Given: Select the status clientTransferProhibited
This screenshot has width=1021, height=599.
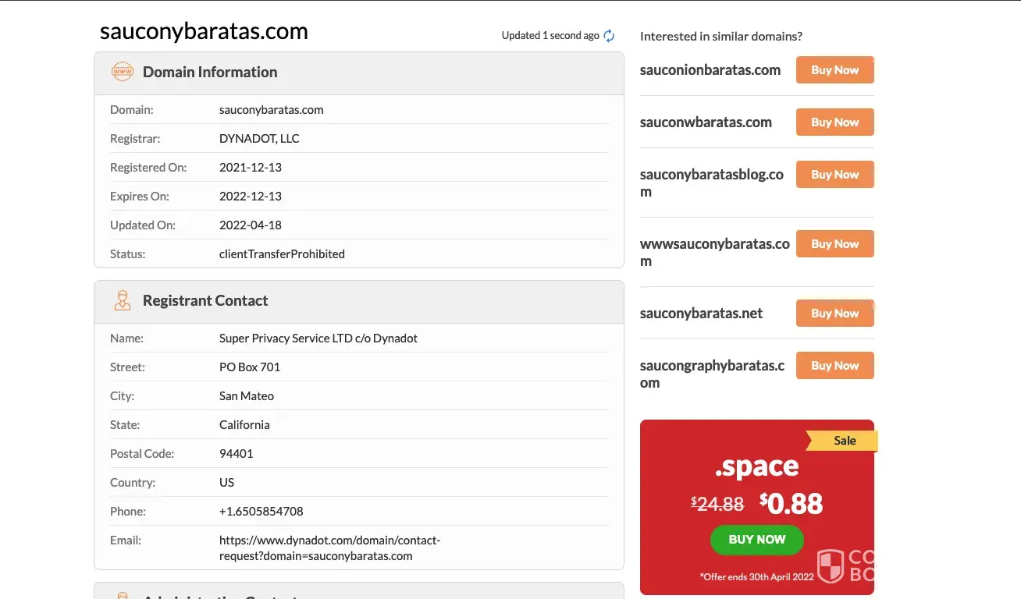Looking at the screenshot, I should pyautogui.click(x=282, y=254).
